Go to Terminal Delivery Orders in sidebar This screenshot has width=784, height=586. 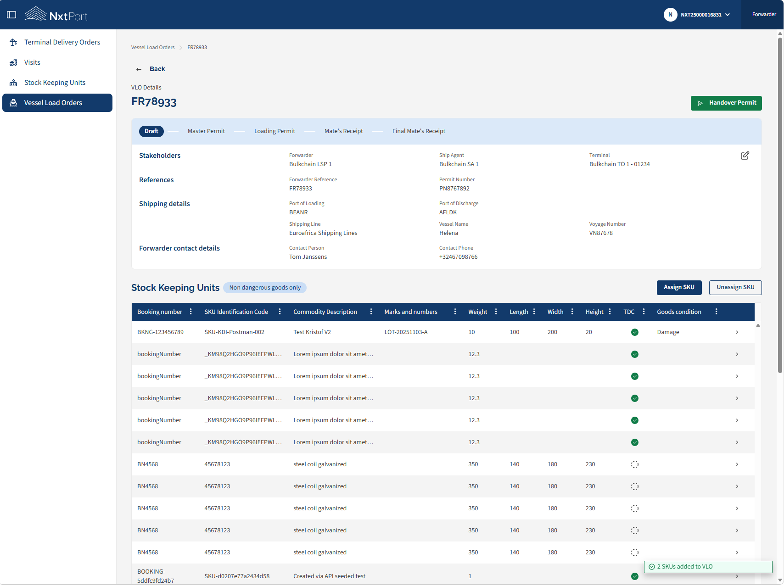(x=57, y=42)
